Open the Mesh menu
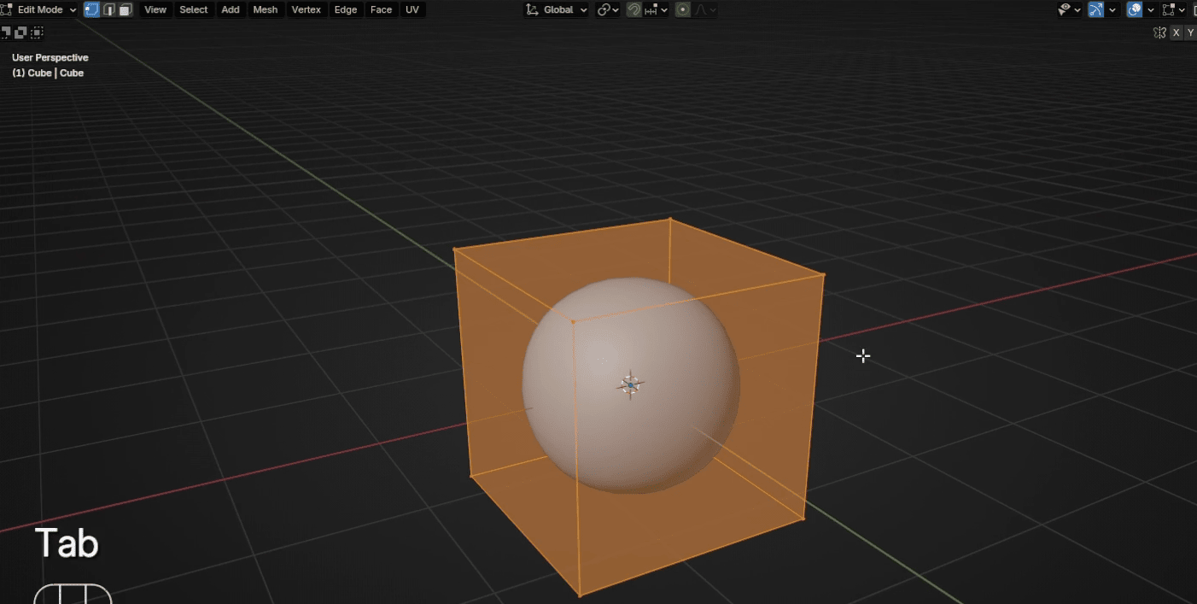 pyautogui.click(x=266, y=9)
